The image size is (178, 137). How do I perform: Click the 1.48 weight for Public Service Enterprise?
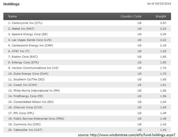pos(163,118)
